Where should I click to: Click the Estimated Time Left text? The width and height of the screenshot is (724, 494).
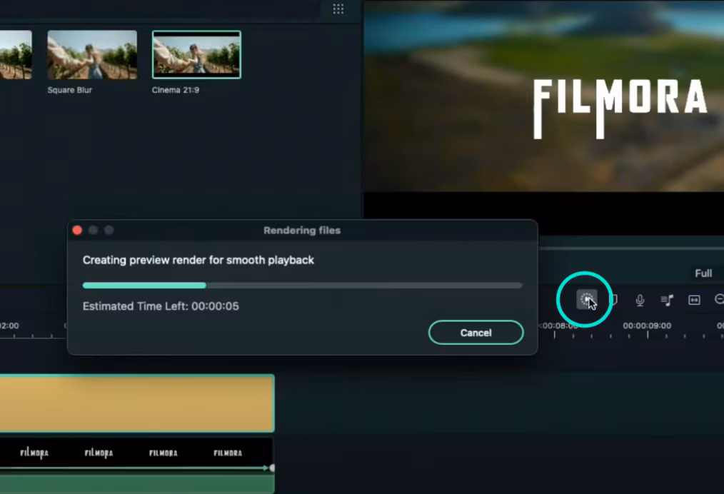coord(161,306)
